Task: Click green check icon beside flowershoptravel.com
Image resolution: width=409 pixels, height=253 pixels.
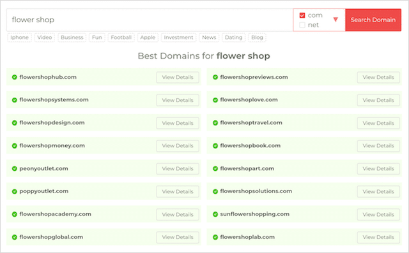Action: tap(215, 123)
